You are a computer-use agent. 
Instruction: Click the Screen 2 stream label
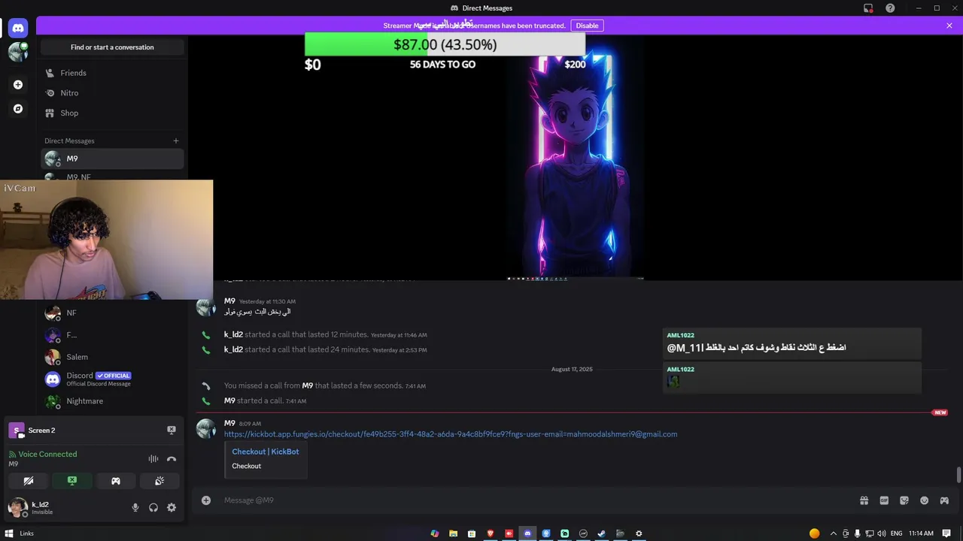[x=41, y=431]
